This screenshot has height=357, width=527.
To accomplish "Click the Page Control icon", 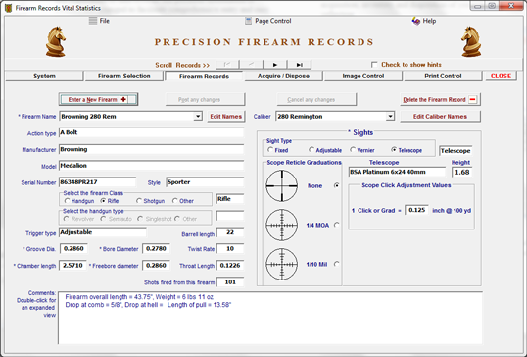I will click(x=248, y=21).
